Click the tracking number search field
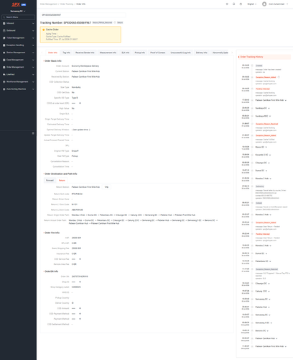Viewport: 293px width, 360px height. pos(83,15)
